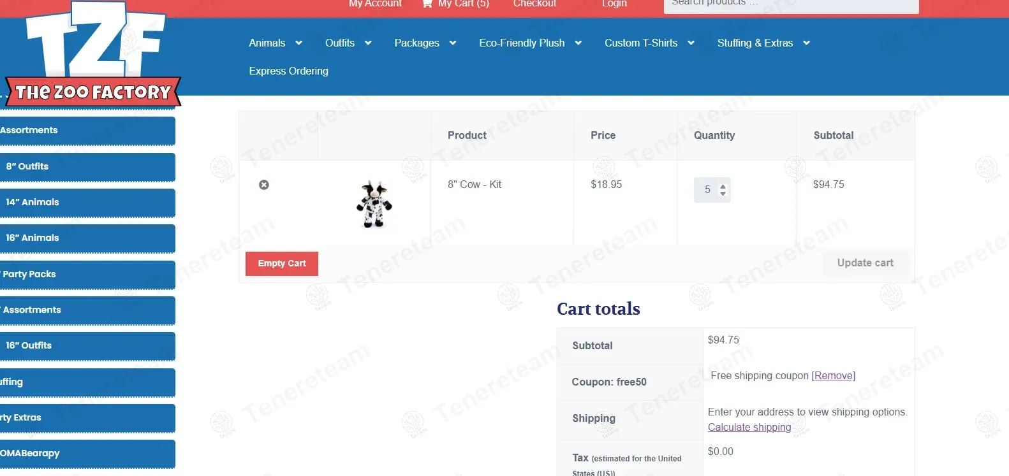The height and width of the screenshot is (476, 1009).
Task: Select the Cart totals heading
Action: click(598, 308)
